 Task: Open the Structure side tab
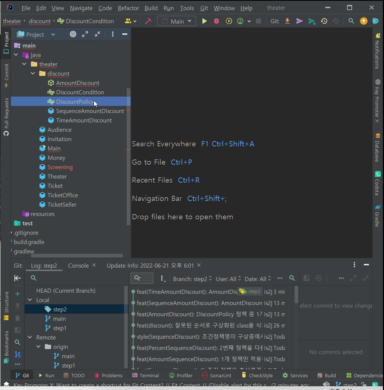[x=6, y=306]
